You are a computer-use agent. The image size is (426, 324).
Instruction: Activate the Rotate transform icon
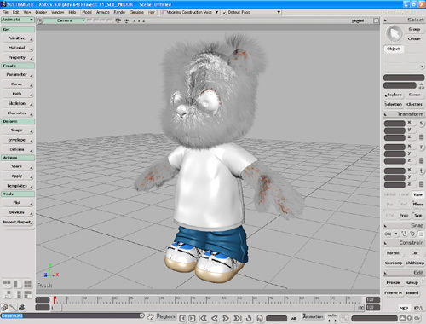422,147
